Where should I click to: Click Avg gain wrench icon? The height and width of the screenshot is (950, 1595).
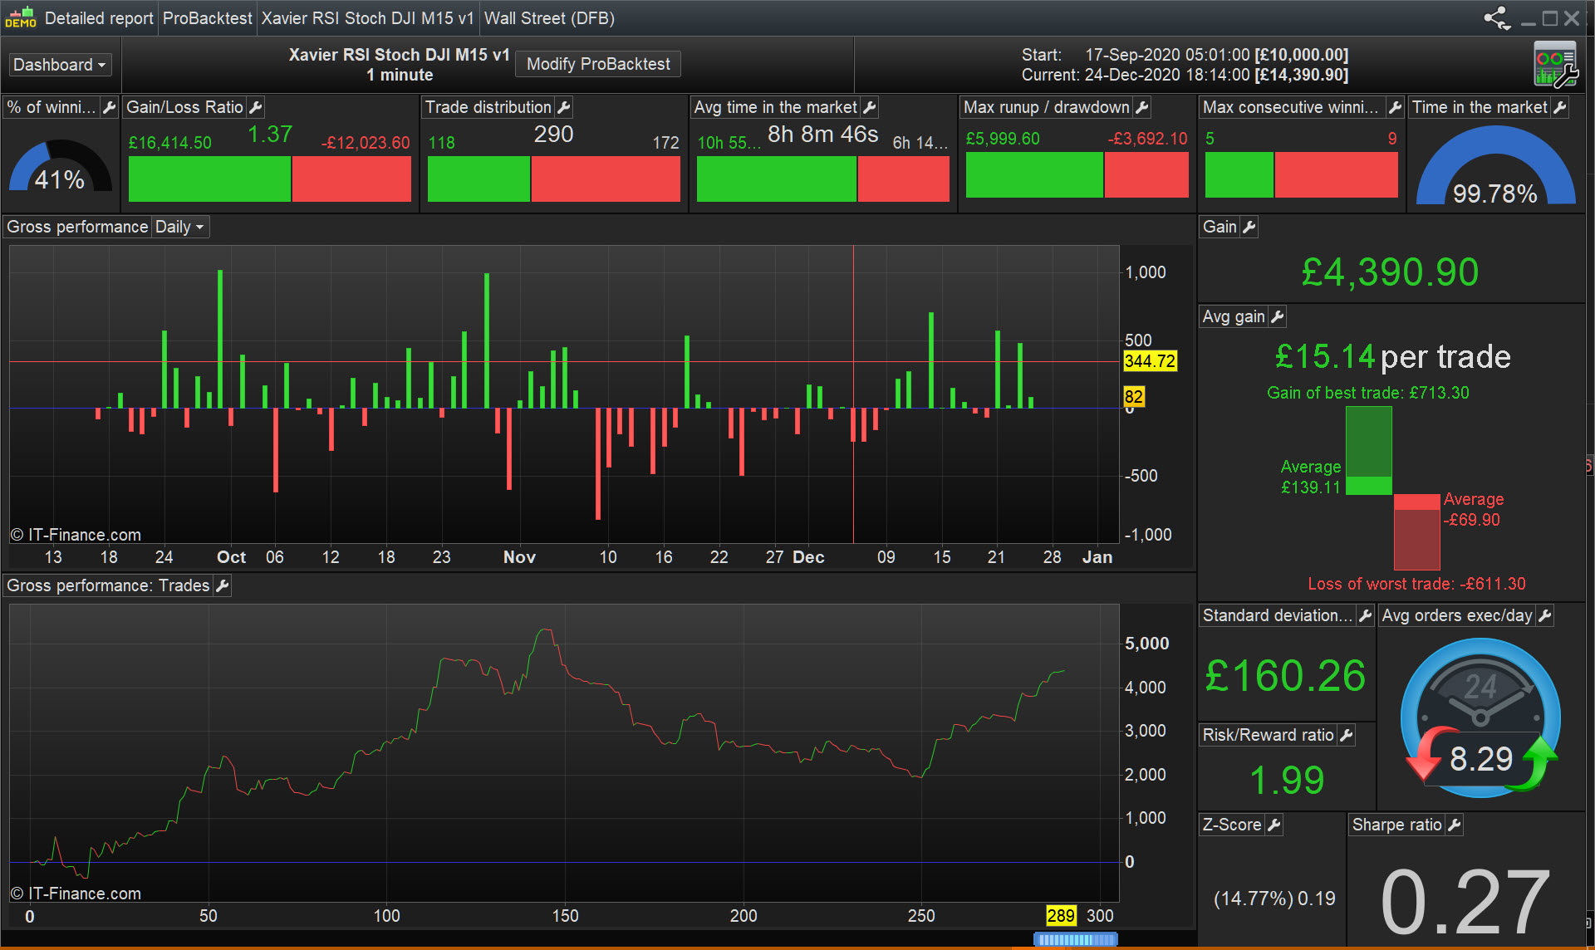pos(1278,316)
